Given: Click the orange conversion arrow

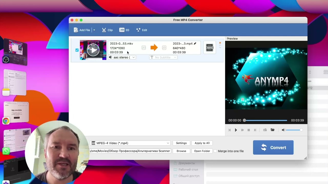Looking at the screenshot, I should pyautogui.click(x=154, y=48).
